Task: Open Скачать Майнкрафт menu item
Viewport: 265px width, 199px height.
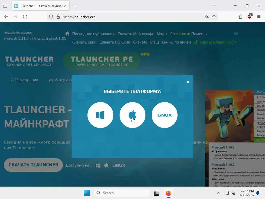Action: (136, 34)
